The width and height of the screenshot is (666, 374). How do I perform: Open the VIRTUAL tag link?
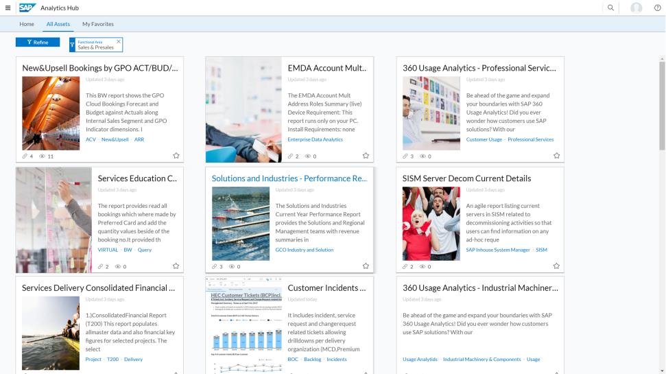click(x=108, y=250)
